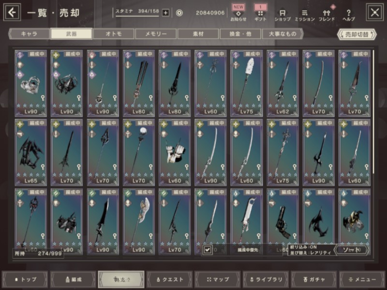Select the white halberd Lv90 card in row three
This screenshot has width=387, height=290.
coord(139,222)
